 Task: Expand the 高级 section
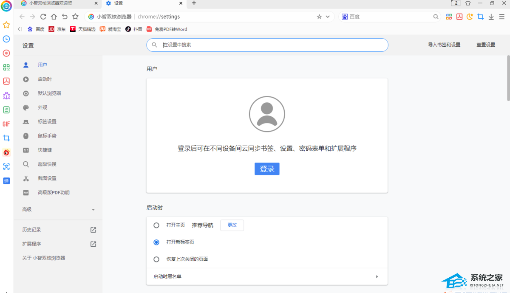point(58,209)
